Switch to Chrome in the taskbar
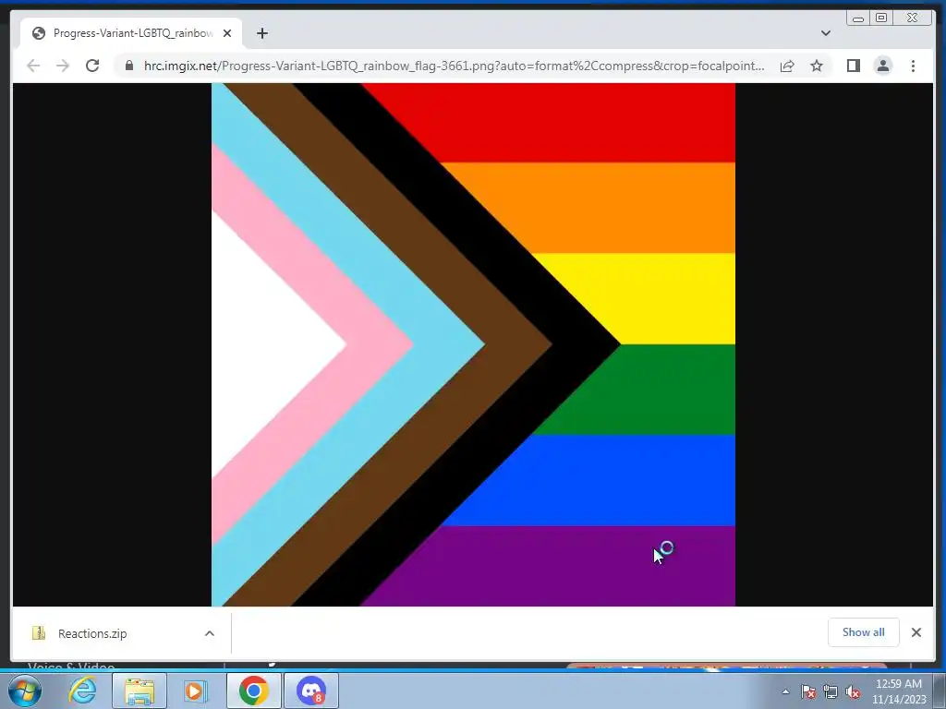Image resolution: width=946 pixels, height=709 pixels. [x=253, y=691]
